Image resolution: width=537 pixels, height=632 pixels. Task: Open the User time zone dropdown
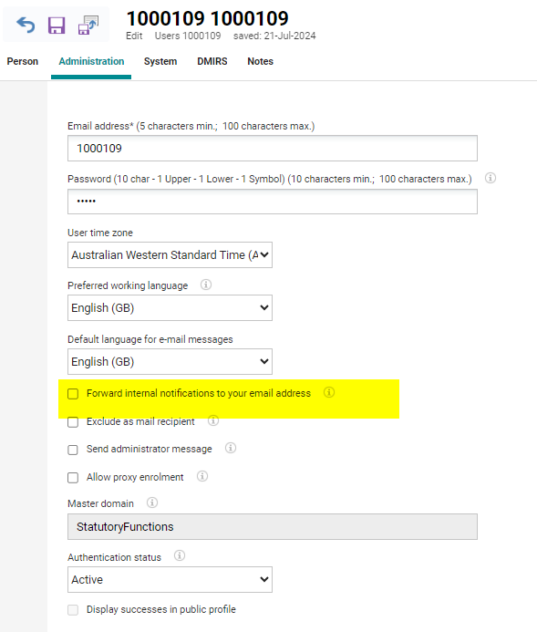[170, 254]
